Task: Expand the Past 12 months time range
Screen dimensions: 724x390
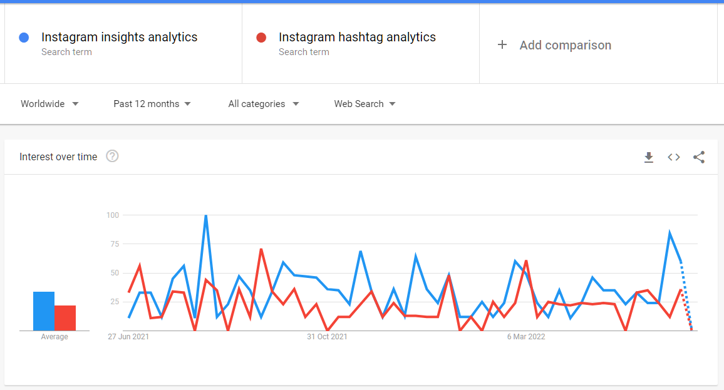Action: (x=152, y=104)
